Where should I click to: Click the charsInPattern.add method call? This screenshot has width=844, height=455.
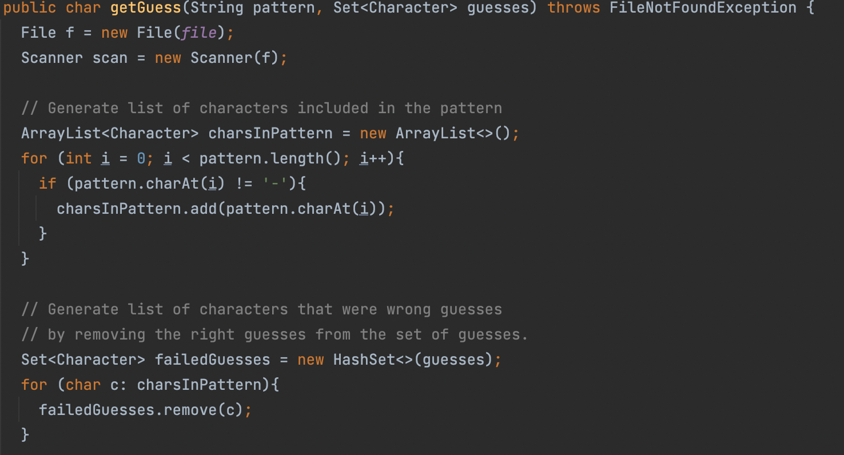(136, 209)
